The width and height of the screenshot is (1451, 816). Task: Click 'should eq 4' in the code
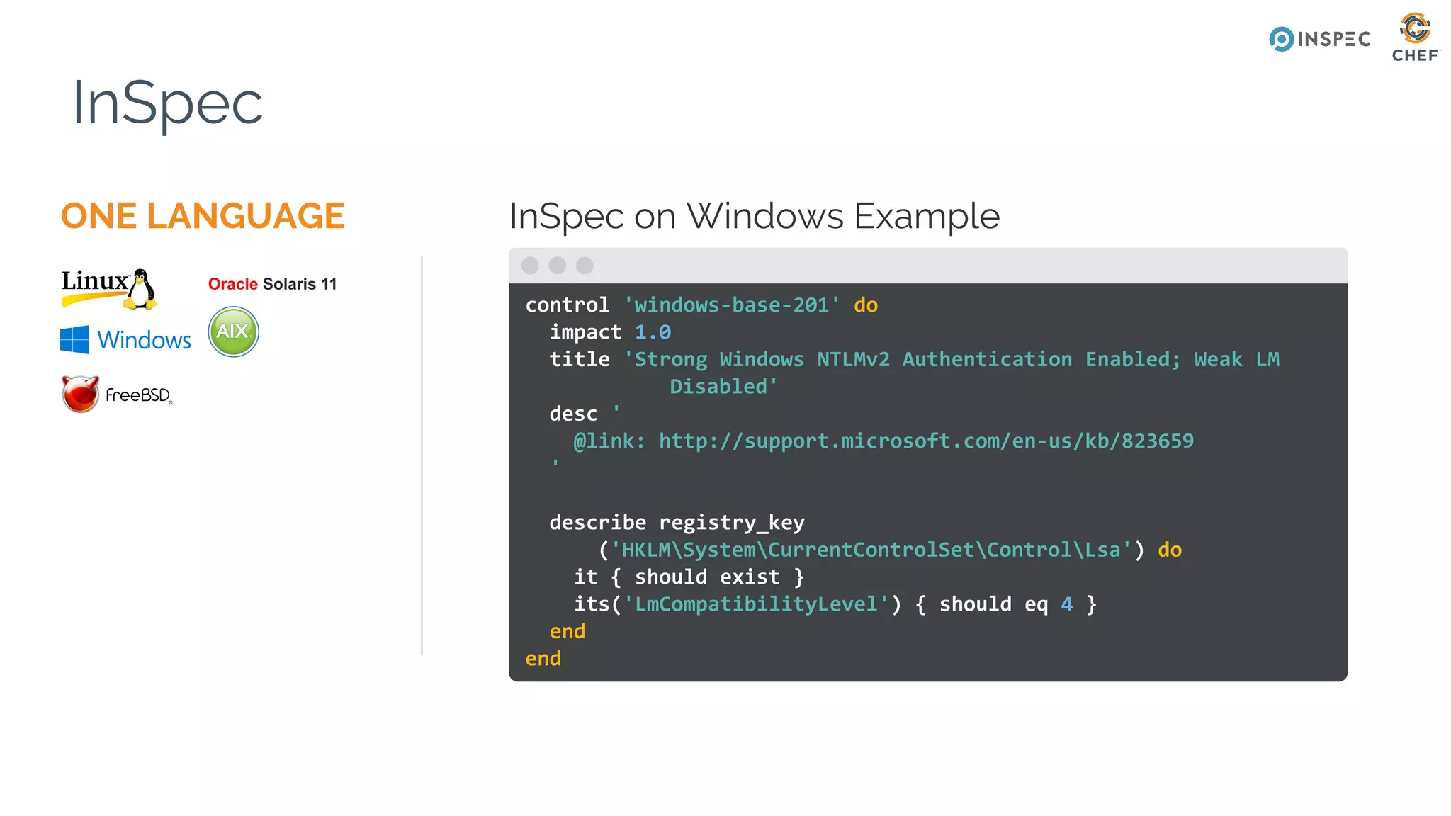coord(1006,604)
